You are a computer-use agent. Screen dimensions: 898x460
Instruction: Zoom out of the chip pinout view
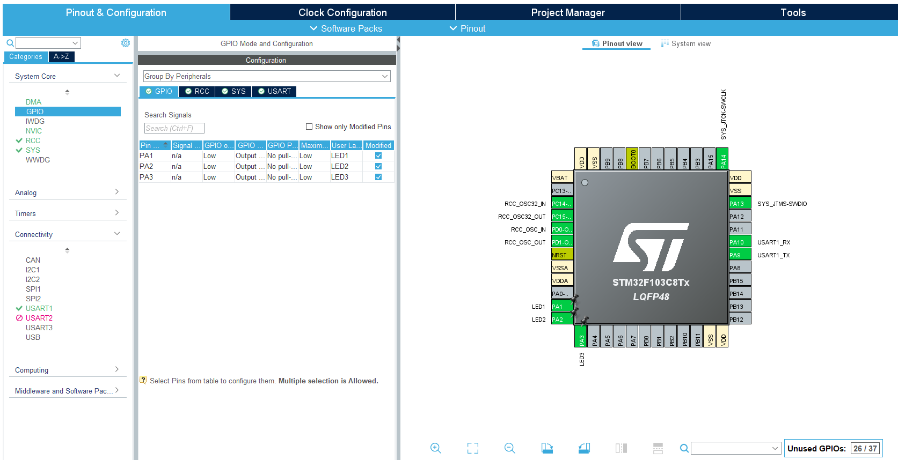tap(510, 448)
